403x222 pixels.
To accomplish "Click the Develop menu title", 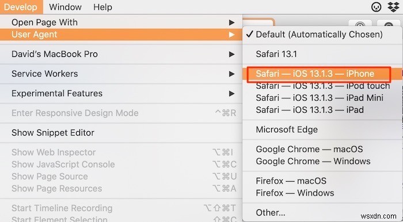I will pyautogui.click(x=20, y=7).
